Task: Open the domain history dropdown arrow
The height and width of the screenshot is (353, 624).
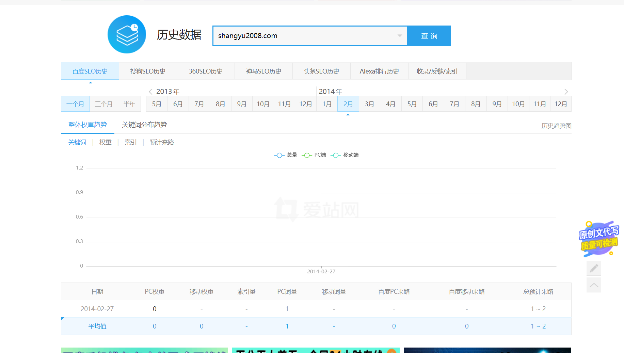Action: click(x=399, y=36)
